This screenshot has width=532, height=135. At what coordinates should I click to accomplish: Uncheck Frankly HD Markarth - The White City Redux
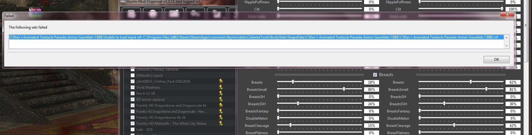pyautogui.click(x=132, y=124)
